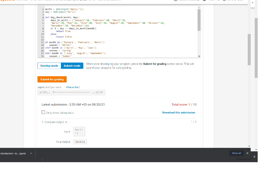Enable 'Only show failing tests' checkbox
The width and height of the screenshot is (276, 184).
click(x=43, y=112)
